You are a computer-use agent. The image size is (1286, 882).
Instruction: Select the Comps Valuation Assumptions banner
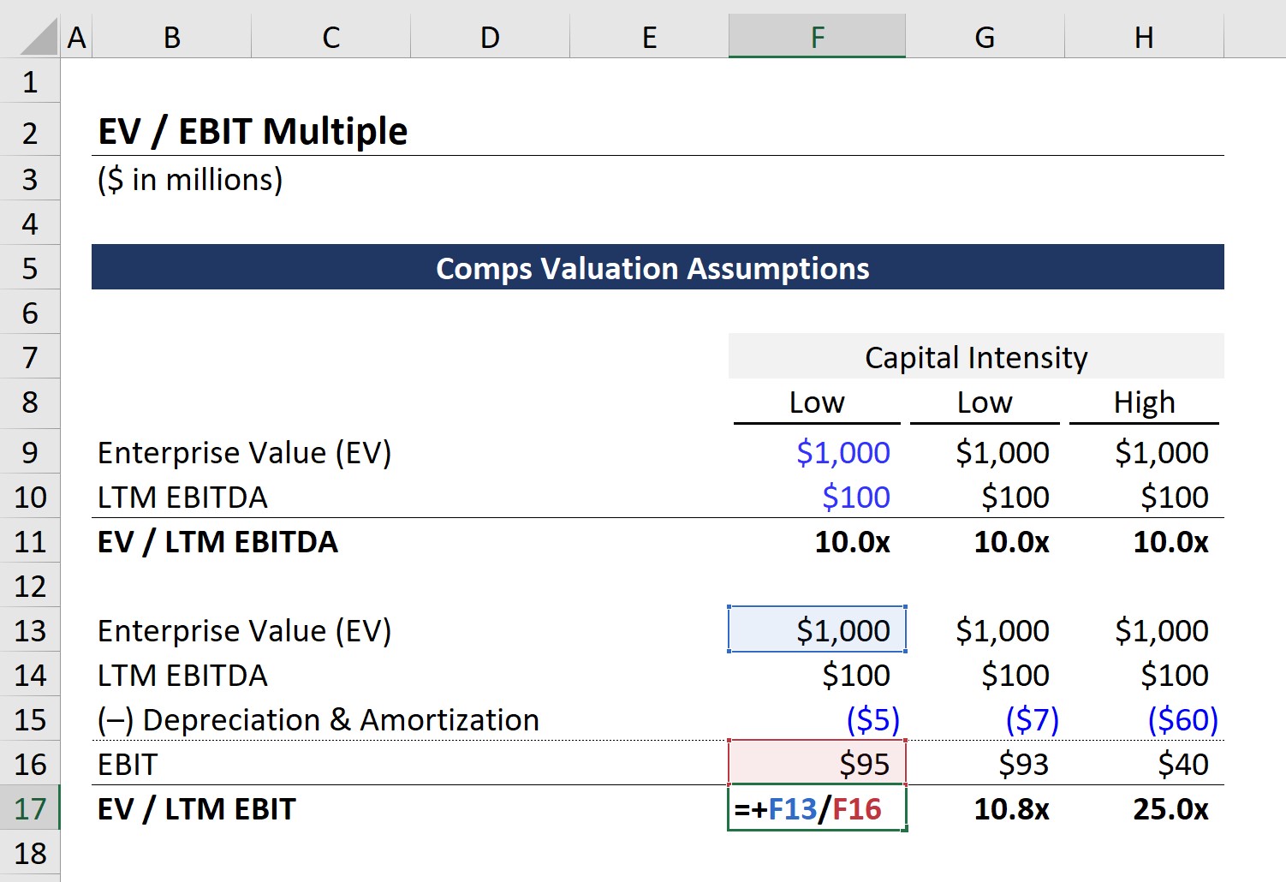658,267
